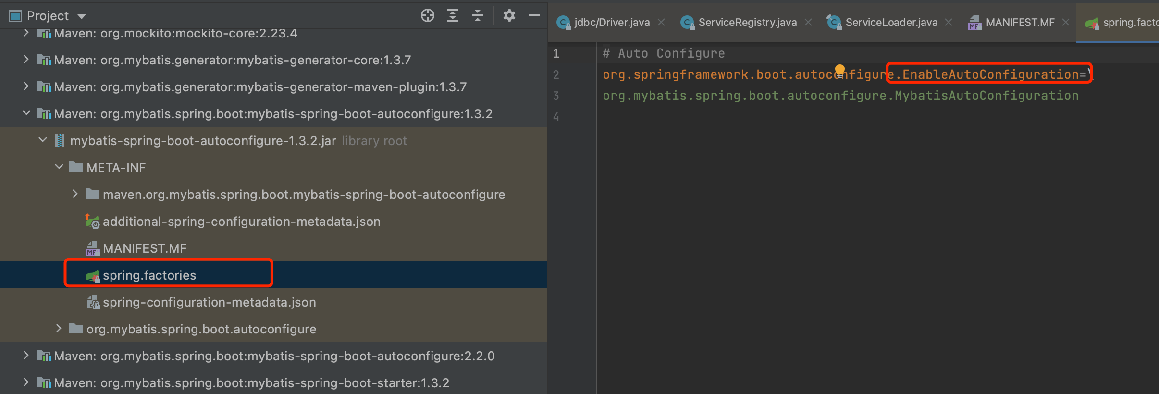Hide the Project tool window

click(x=534, y=16)
